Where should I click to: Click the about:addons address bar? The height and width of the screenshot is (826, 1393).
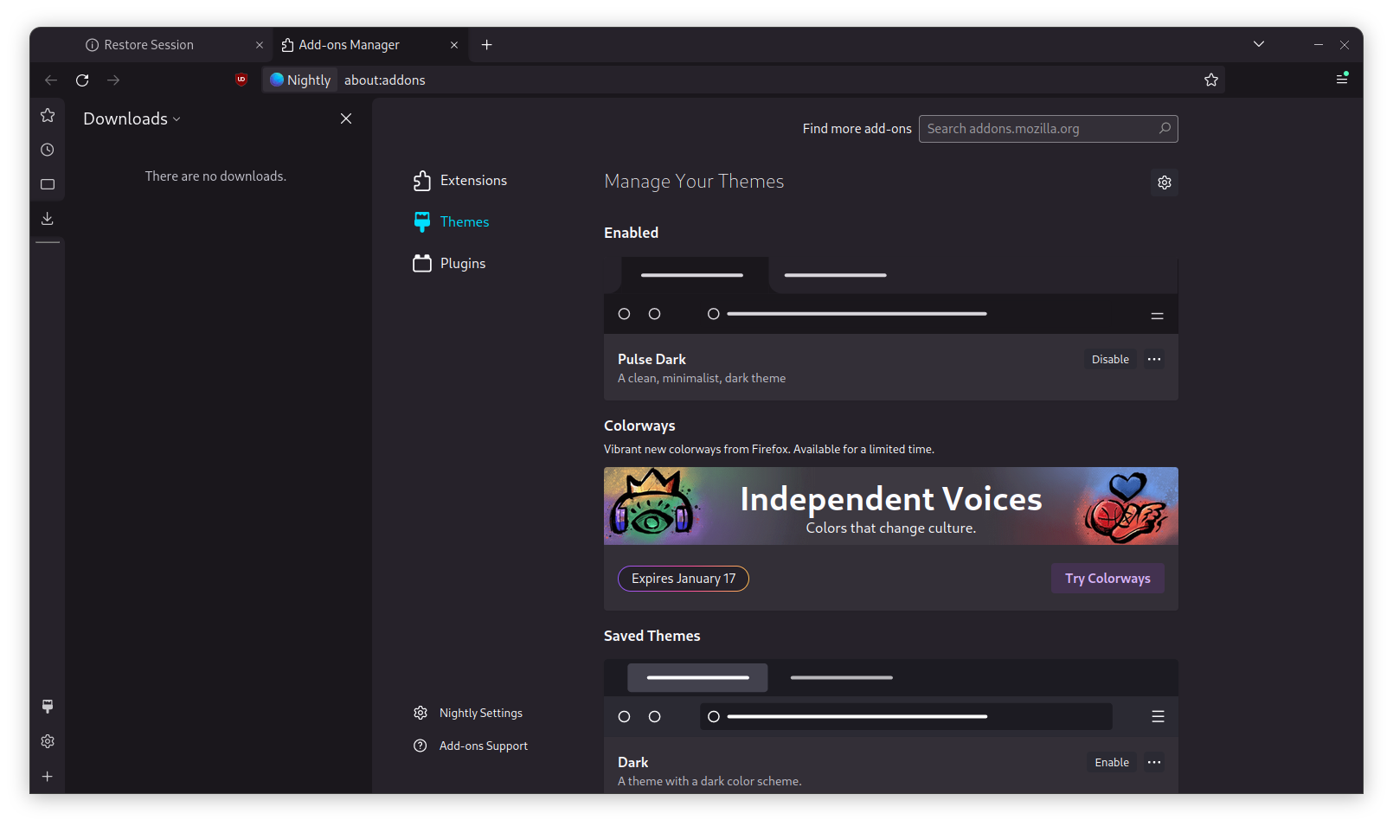click(x=744, y=80)
